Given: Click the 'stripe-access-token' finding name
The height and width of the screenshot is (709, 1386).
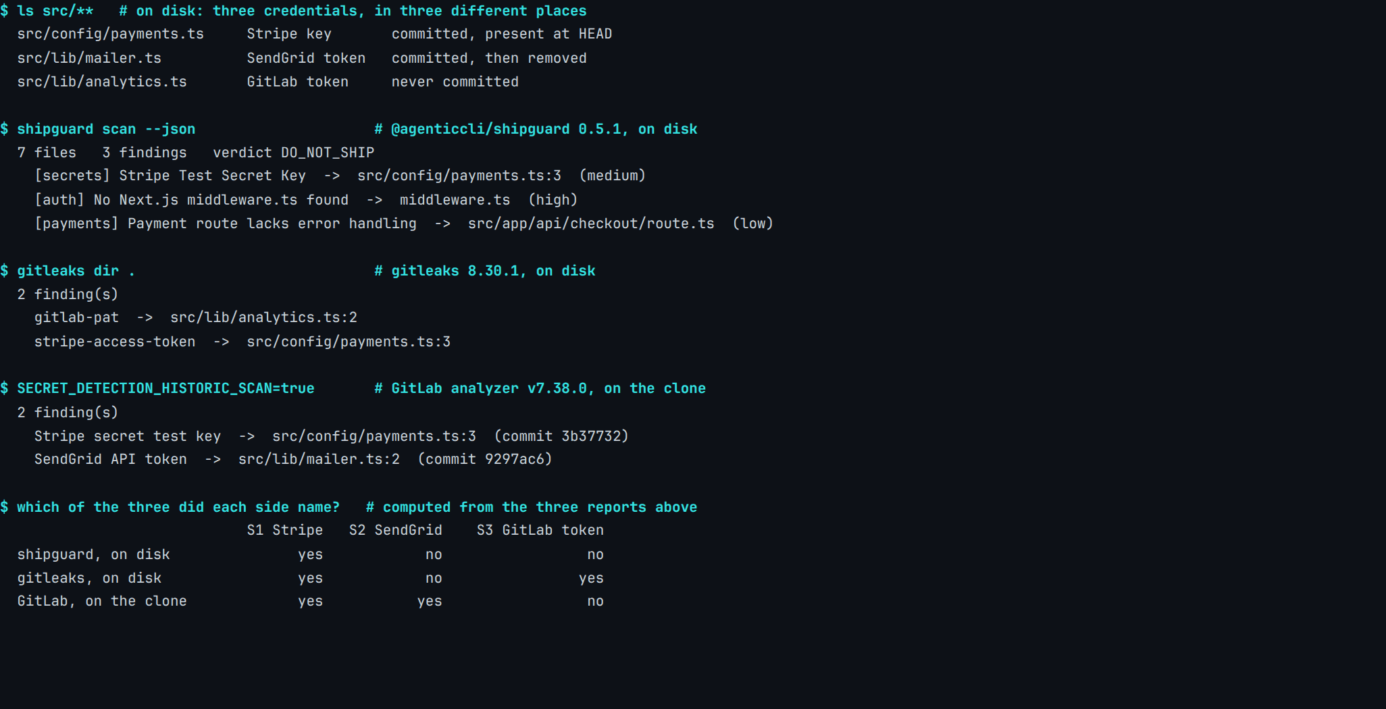Looking at the screenshot, I should 115,342.
